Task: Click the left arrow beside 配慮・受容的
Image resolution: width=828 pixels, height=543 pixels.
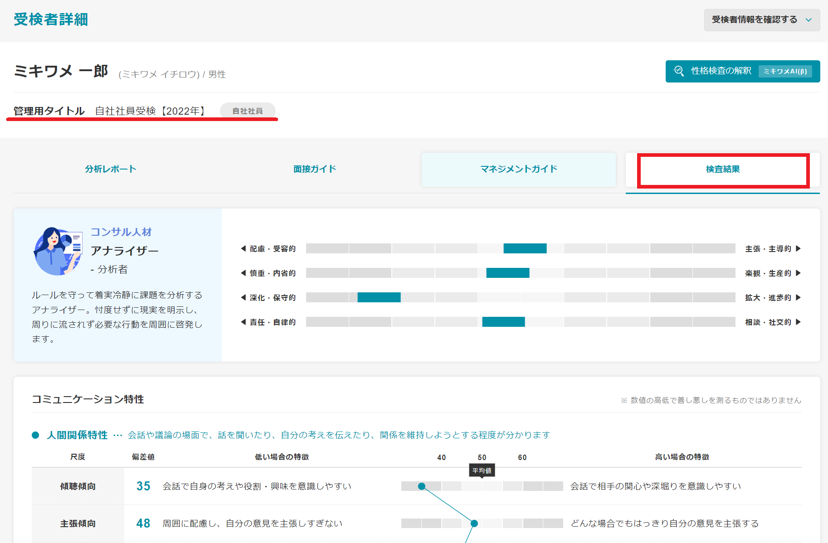Action: coord(244,248)
